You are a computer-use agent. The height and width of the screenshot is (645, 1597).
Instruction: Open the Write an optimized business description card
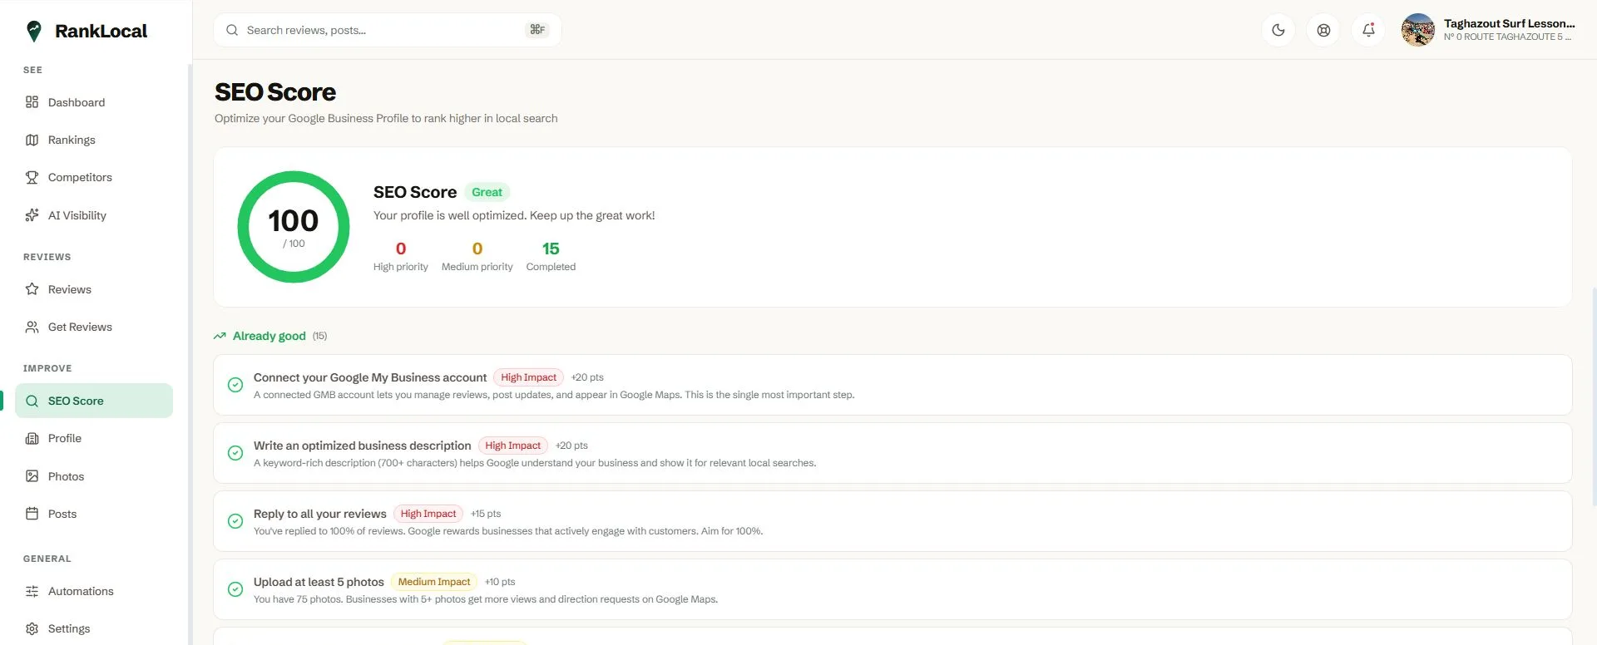(892, 453)
